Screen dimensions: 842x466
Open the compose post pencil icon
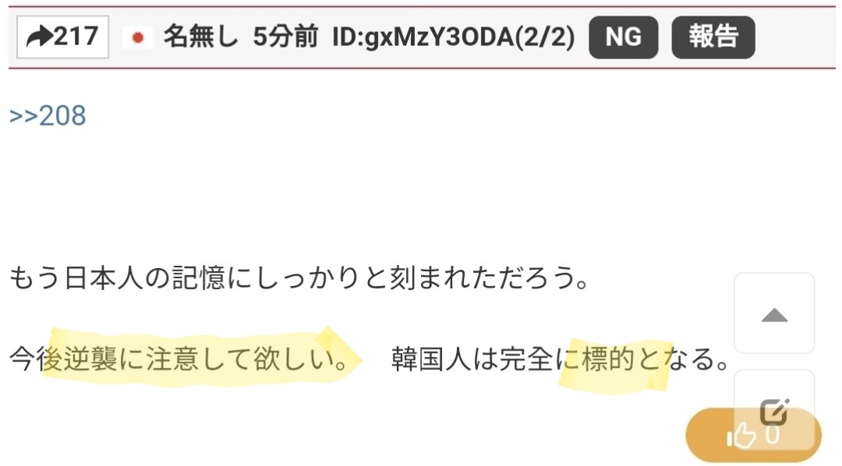pos(774,412)
